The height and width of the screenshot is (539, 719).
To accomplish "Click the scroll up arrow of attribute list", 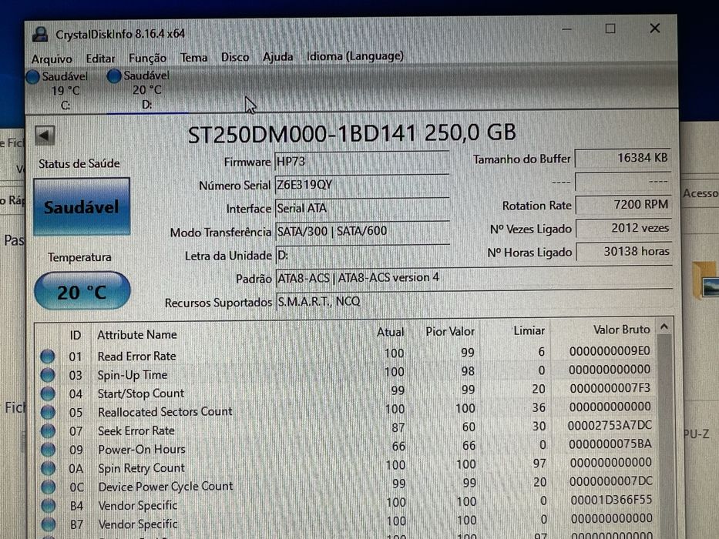I will 664,327.
